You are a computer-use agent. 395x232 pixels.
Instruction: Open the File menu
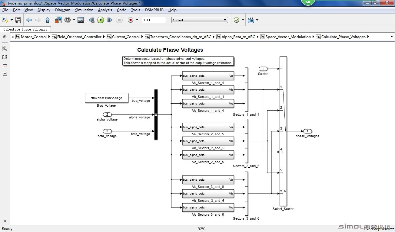pos(5,10)
